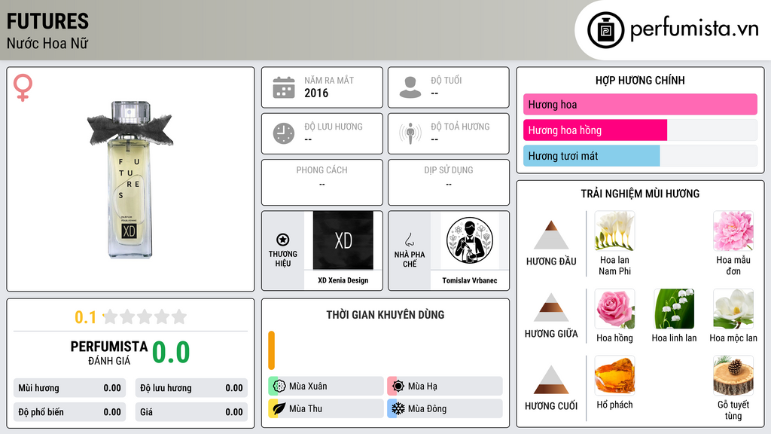This screenshot has height=434, width=771.
Task: Click the Nước Hoa Nữ subtitle
Action: pyautogui.click(x=47, y=43)
